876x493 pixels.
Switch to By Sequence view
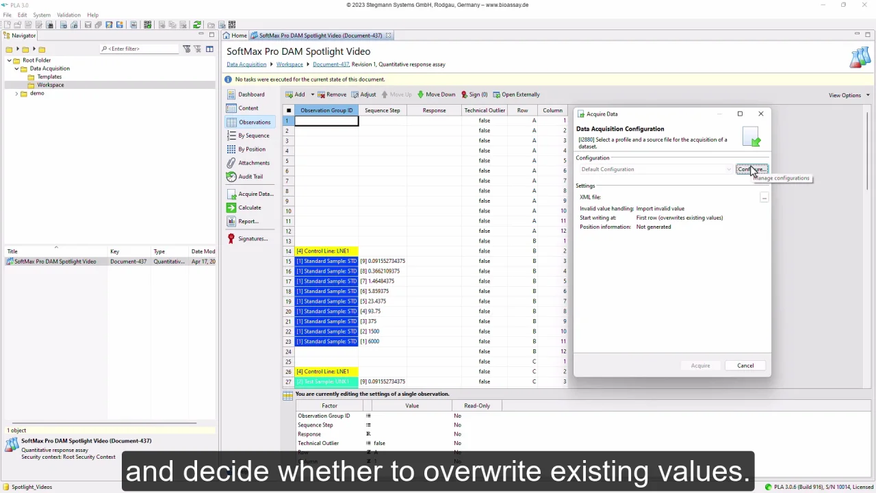pos(248,136)
